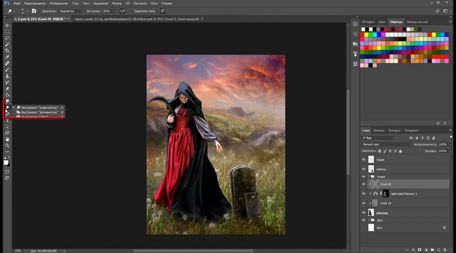Click the new adjustment layer icon
Screen dimensions: 456x253
tap(426, 250)
